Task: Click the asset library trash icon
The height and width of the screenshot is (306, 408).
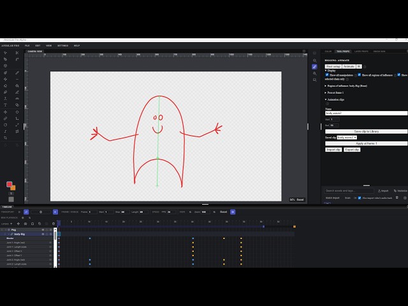Action: [397, 198]
